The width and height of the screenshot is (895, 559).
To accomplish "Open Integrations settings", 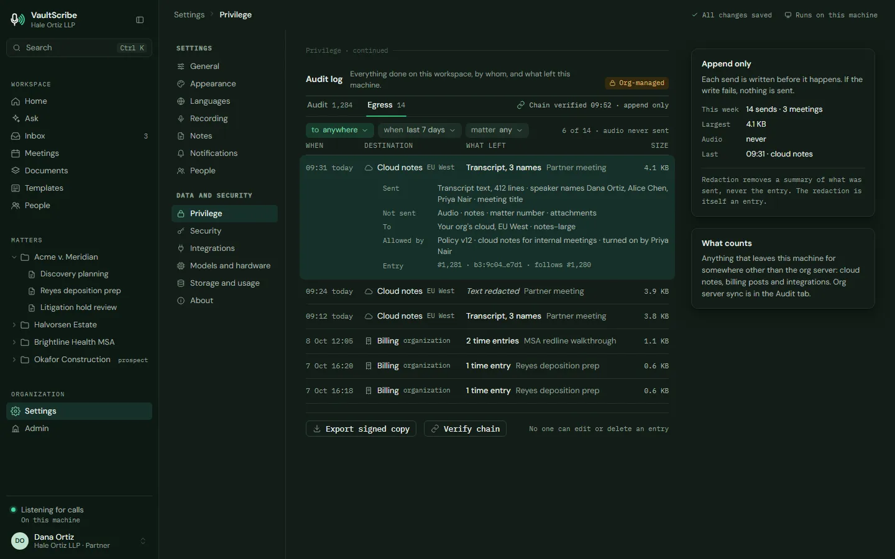I will point(224,248).
